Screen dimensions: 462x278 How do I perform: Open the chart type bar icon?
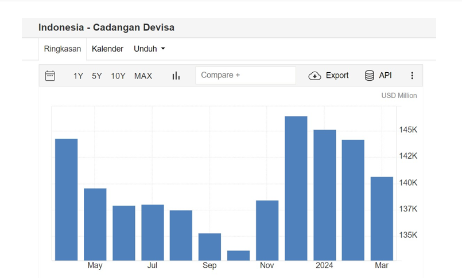(176, 76)
